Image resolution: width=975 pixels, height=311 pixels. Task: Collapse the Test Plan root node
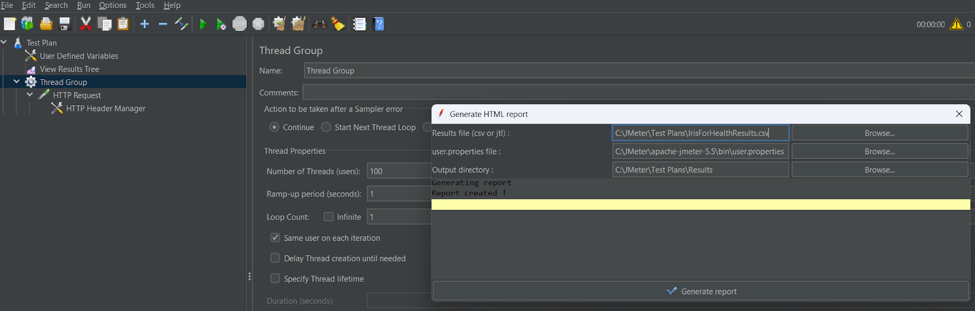tap(4, 43)
